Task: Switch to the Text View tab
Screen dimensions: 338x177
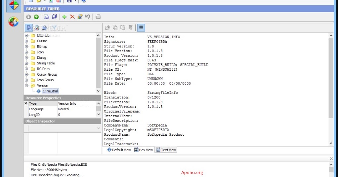Action: 166,150
